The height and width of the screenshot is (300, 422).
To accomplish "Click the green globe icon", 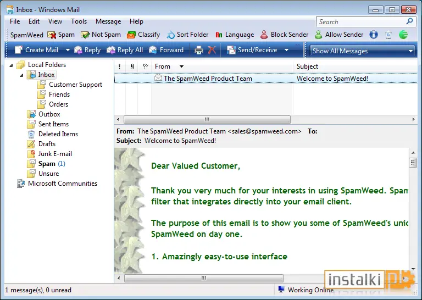I will click(x=403, y=35).
